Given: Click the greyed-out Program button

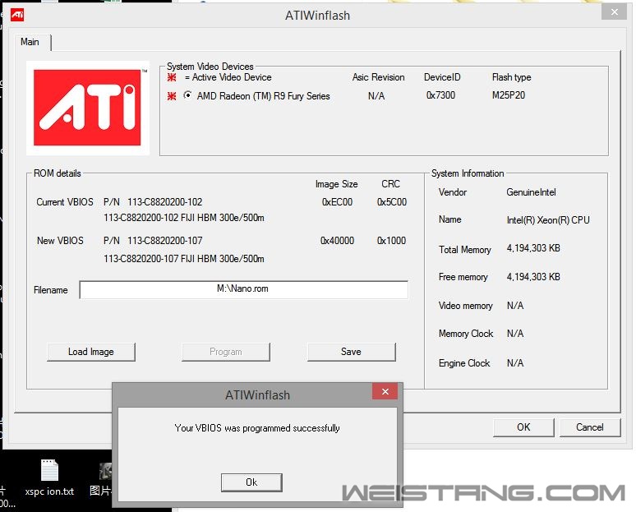Looking at the screenshot, I should click(x=226, y=352).
